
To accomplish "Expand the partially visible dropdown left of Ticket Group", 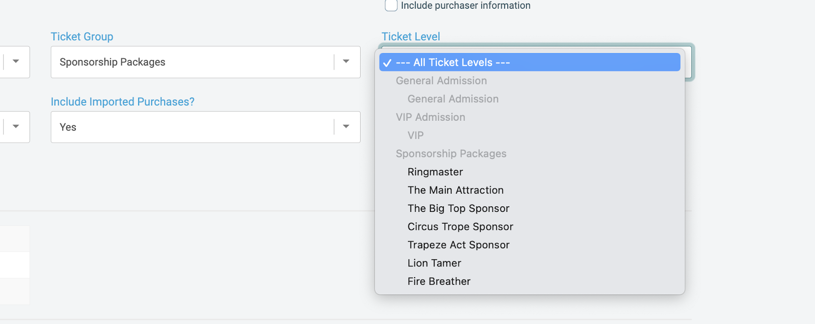I will [16, 62].
